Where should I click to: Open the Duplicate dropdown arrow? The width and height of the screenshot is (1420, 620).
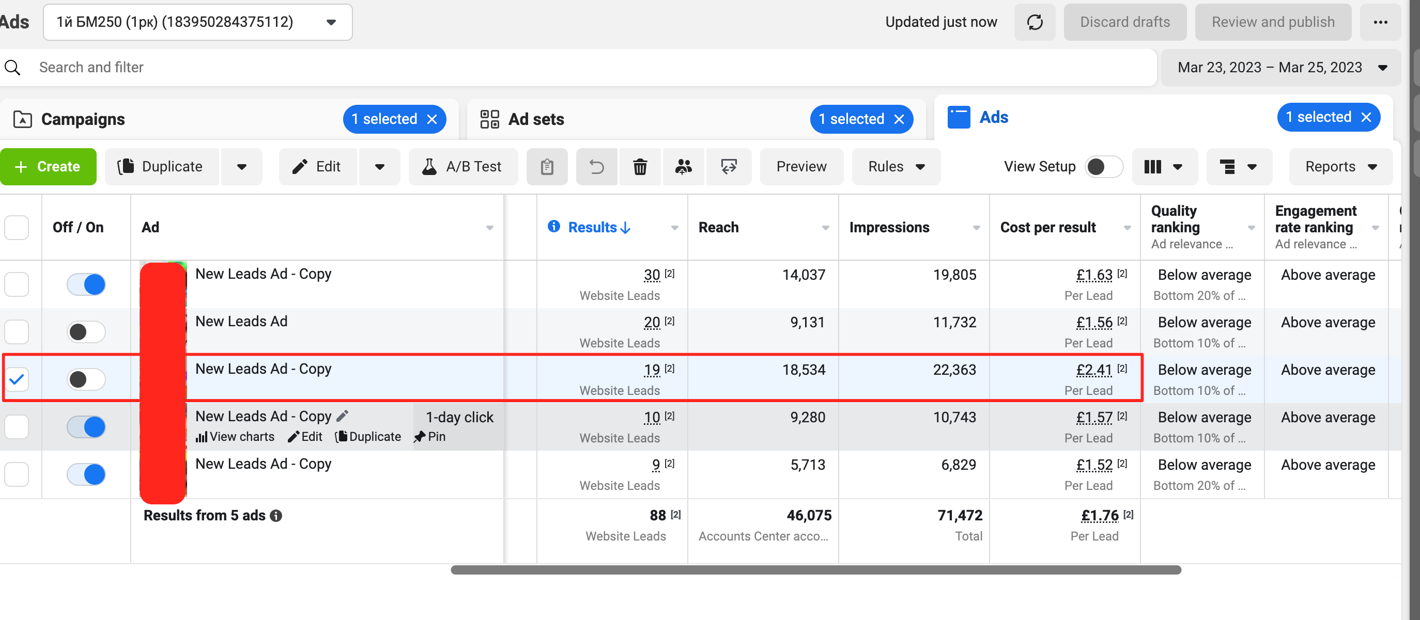[x=241, y=167]
